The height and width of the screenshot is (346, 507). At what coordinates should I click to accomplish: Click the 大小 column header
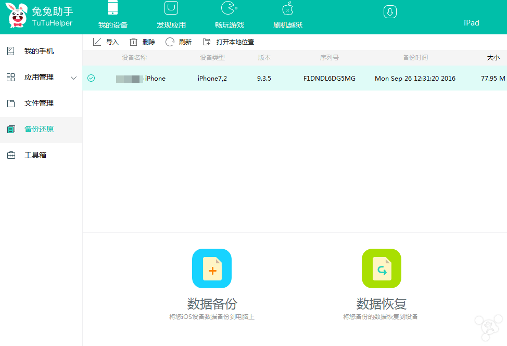(493, 58)
